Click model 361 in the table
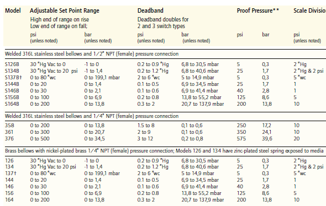 [9, 132]
